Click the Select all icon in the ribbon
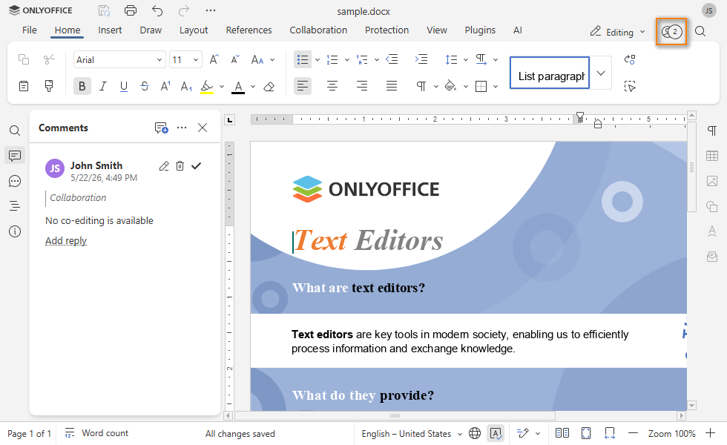The height and width of the screenshot is (445, 727). 630,86
